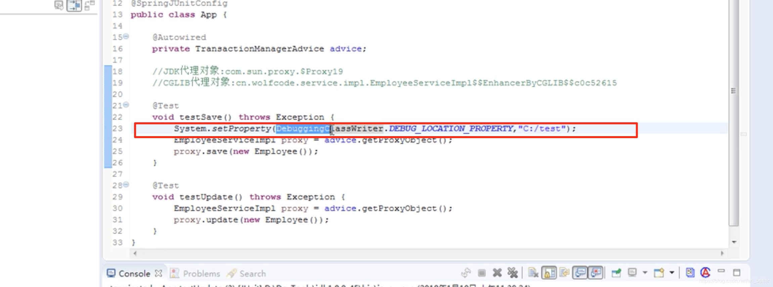Click DEBUG_LOCATION_PROPERTY on line 23
This screenshot has height=287, width=773.
[x=451, y=129]
